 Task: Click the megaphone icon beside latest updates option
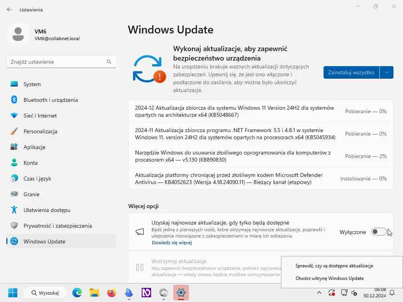click(x=140, y=232)
